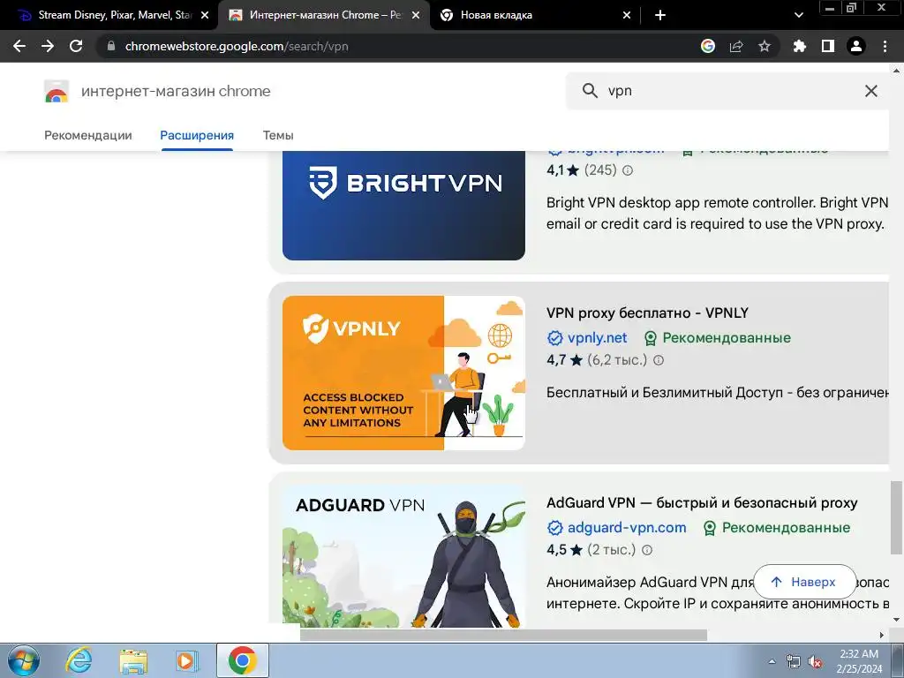This screenshot has width=904, height=678.
Task: Open the taskbar clock 2:32 AM
Action: tap(859, 661)
